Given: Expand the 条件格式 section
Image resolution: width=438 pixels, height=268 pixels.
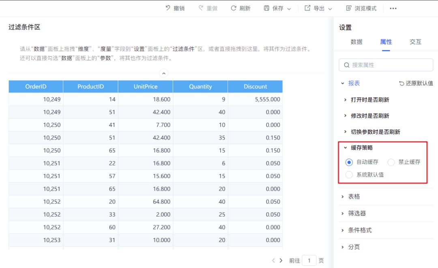Looking at the screenshot, I should (342, 230).
